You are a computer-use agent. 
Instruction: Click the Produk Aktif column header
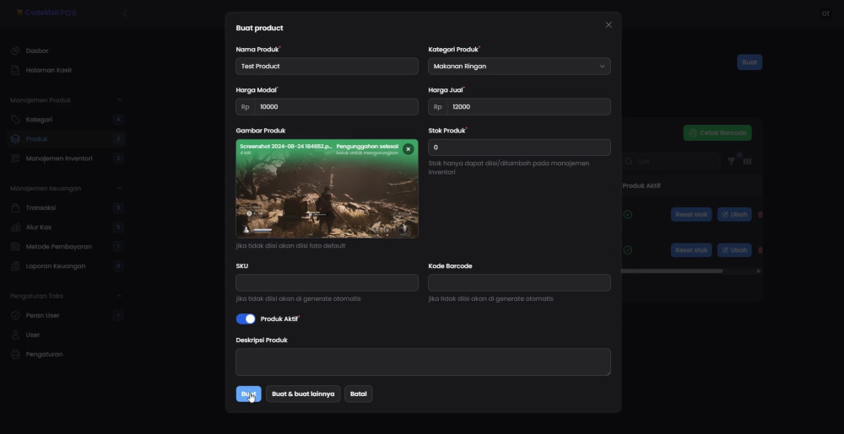tap(641, 186)
